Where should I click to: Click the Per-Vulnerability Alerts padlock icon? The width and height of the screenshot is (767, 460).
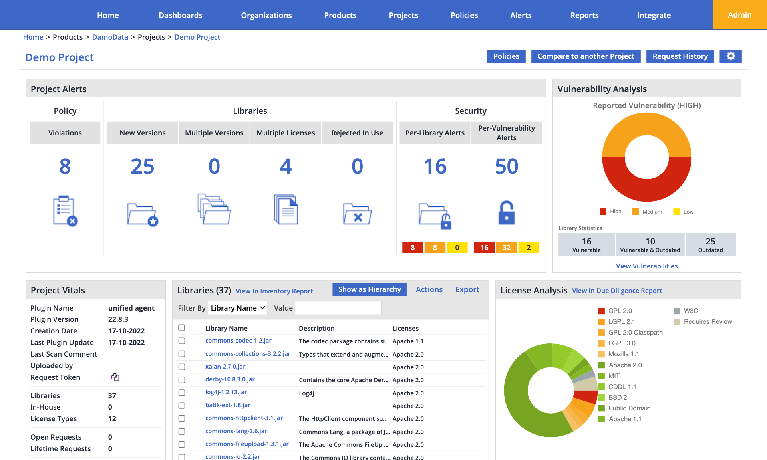507,212
